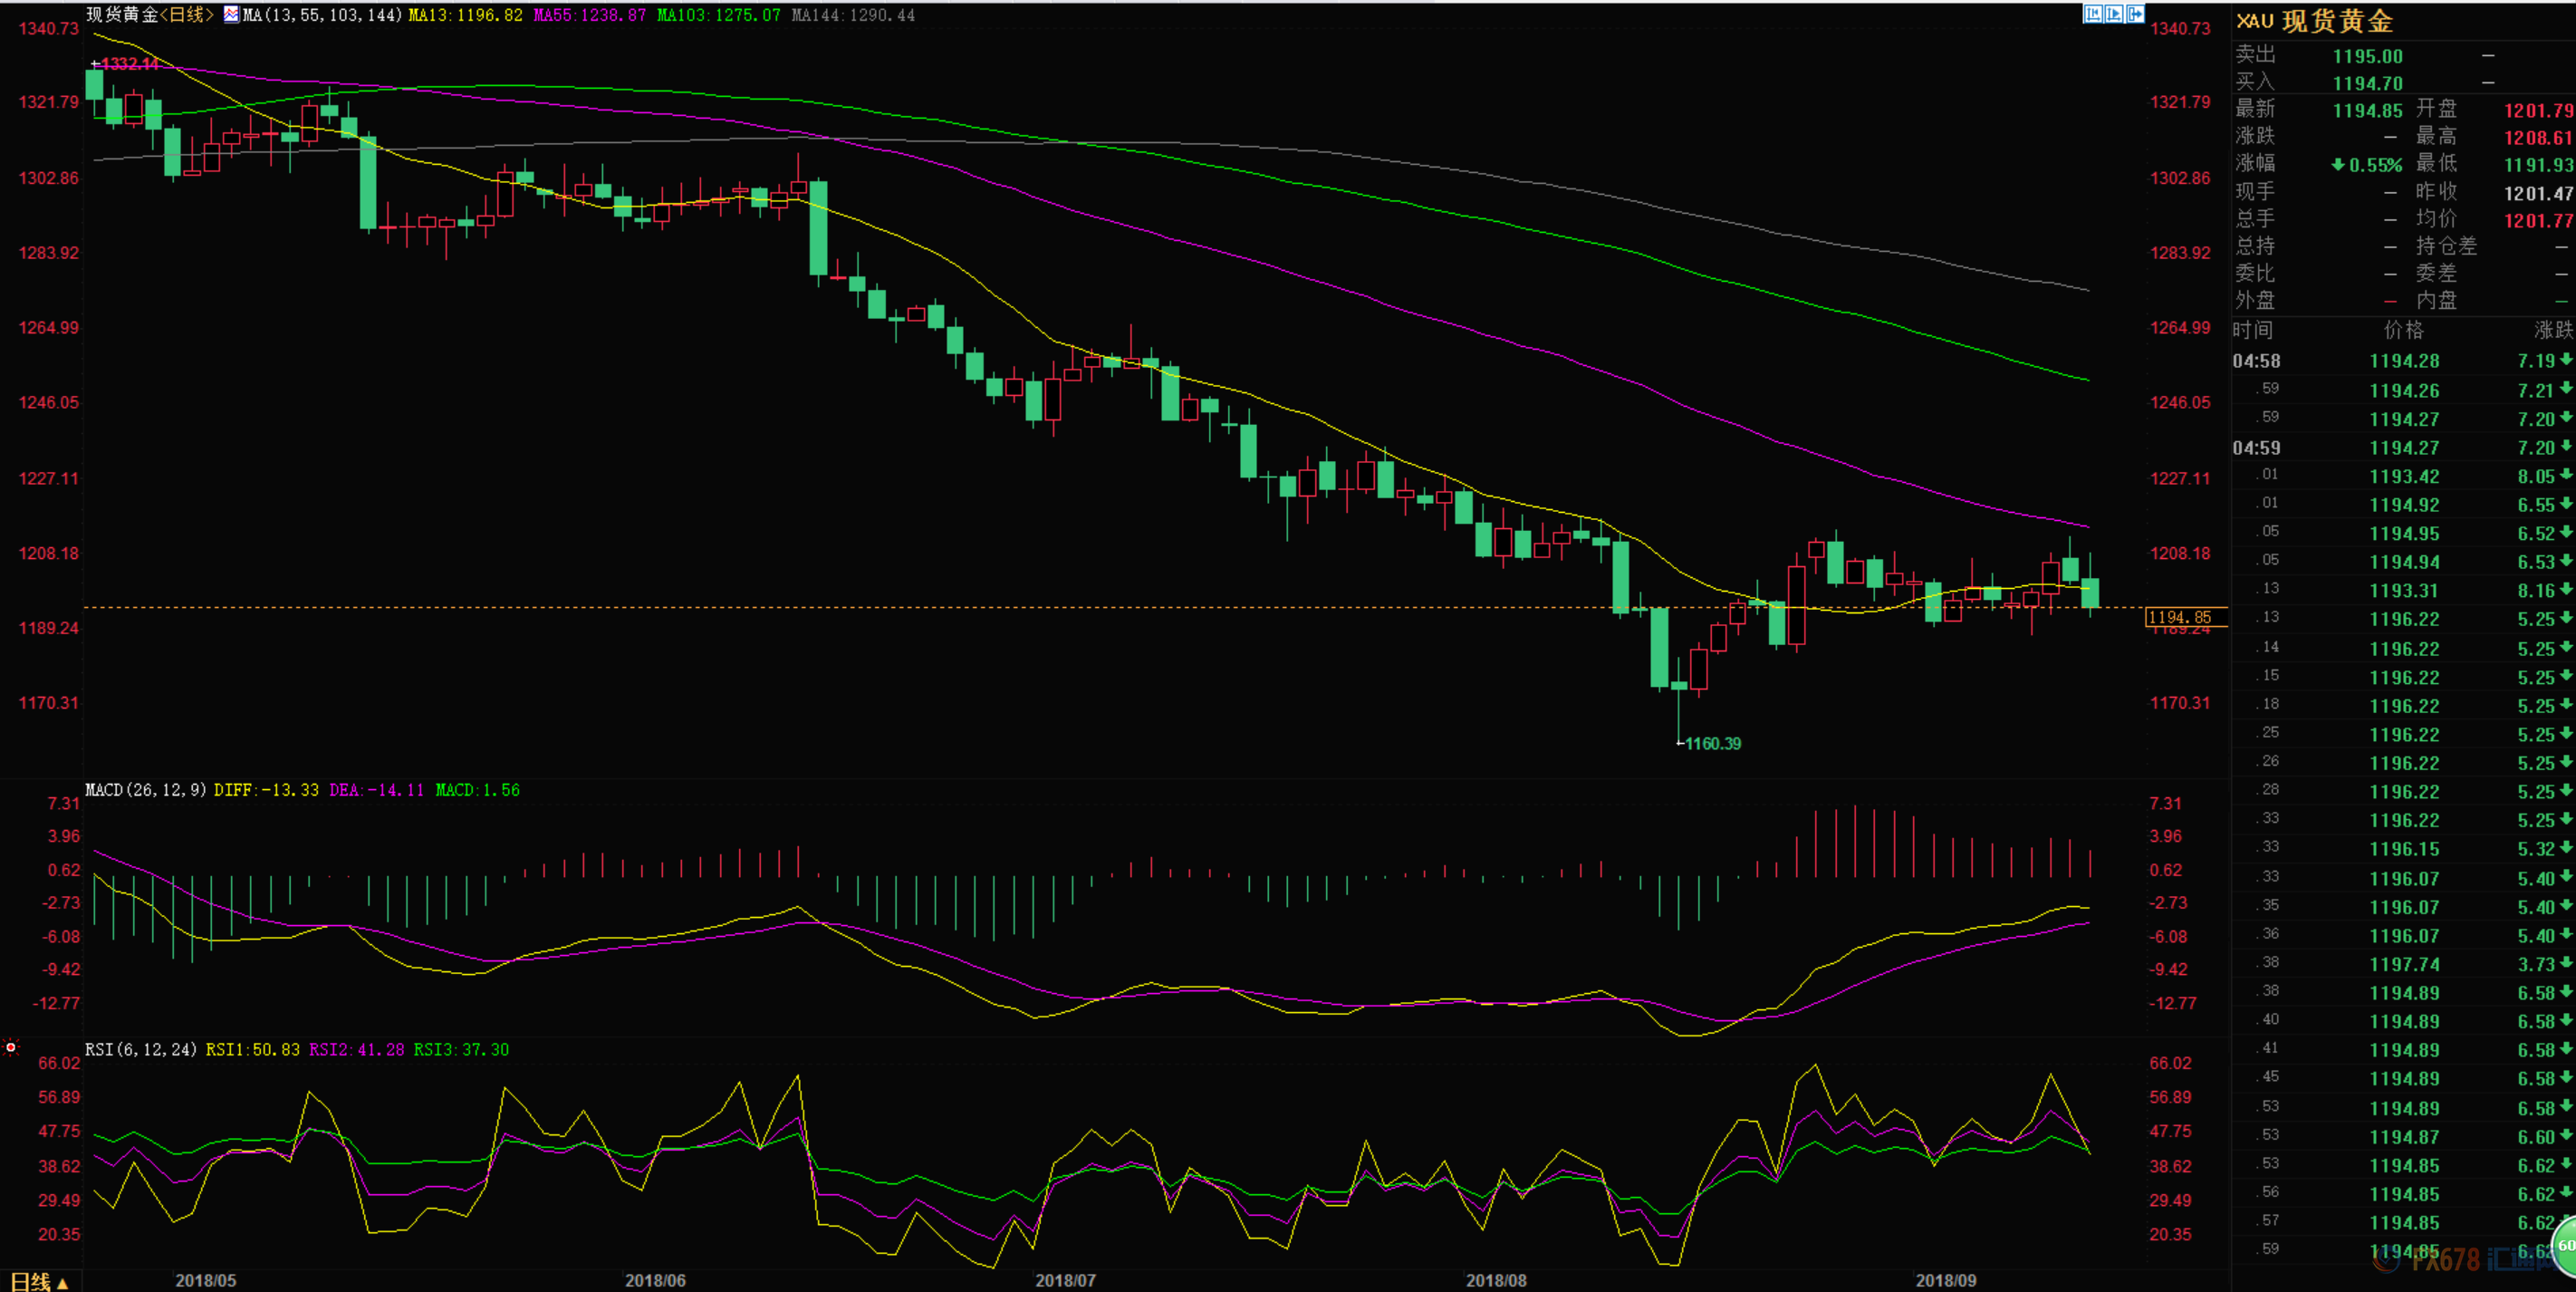Click the red sun marker icon beside RSI
2576x1292 pixels.
[11, 1047]
